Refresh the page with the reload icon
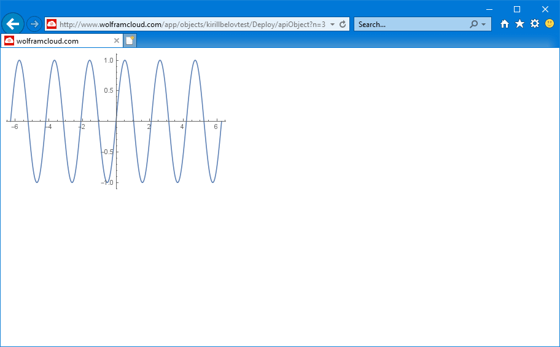560x347 pixels. (343, 25)
